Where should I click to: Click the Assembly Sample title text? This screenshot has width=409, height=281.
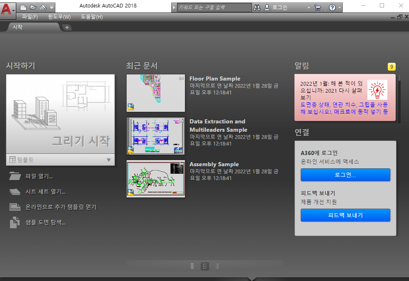pos(214,164)
